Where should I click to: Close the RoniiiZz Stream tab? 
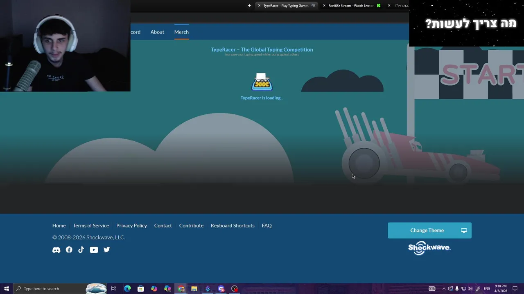(x=324, y=6)
